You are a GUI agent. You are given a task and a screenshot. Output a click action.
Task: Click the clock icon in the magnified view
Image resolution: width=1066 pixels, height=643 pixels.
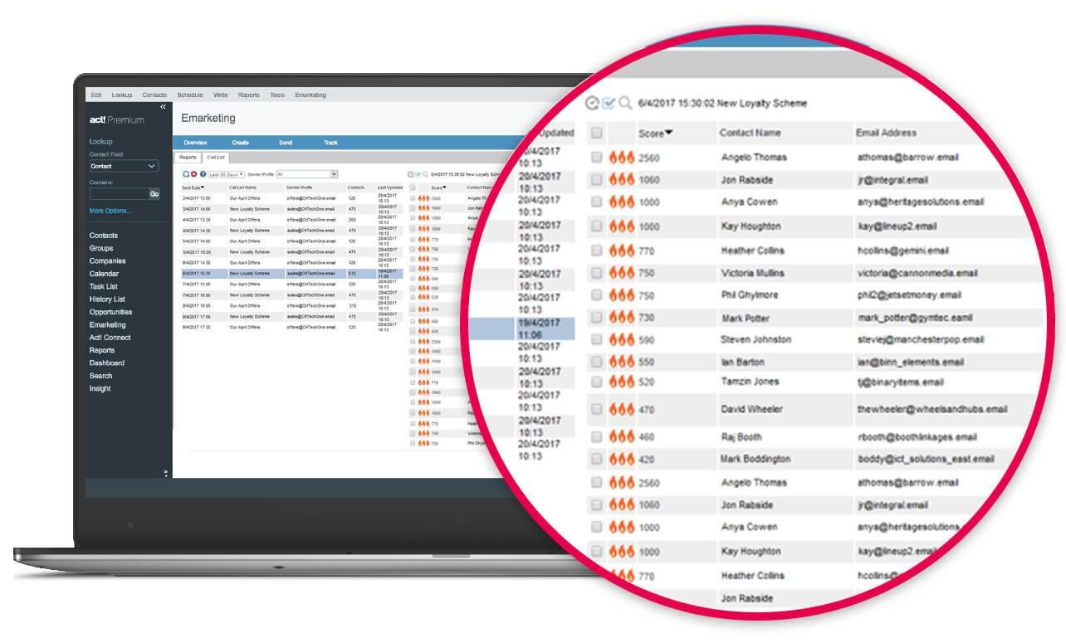[x=592, y=103]
